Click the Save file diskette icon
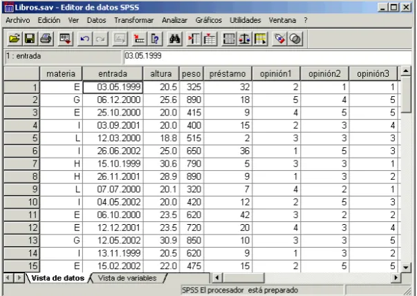417x296 pixels. coord(30,39)
